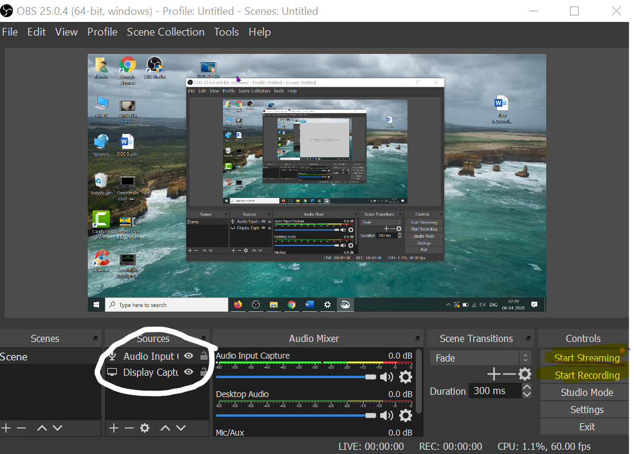Pop out the Audio Mixer dock
Image resolution: width=634 pixels, height=454 pixels.
(x=418, y=338)
